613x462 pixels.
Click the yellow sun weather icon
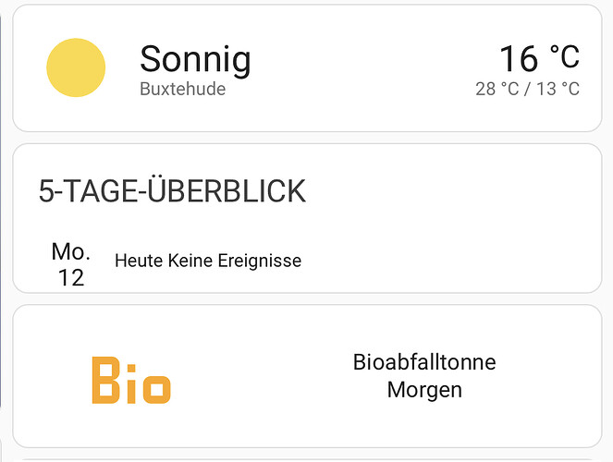click(x=76, y=67)
